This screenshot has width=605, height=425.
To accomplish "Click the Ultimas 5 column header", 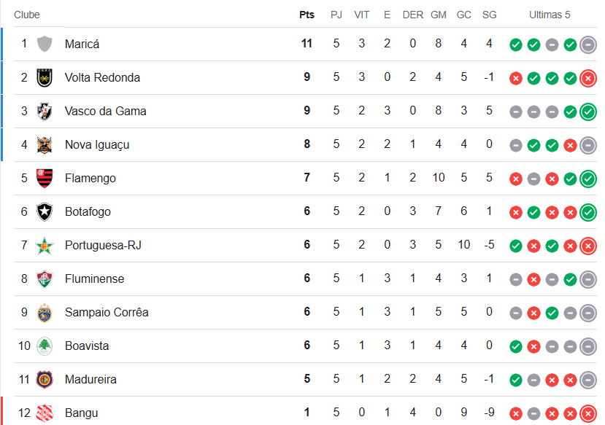I will 550,15.
